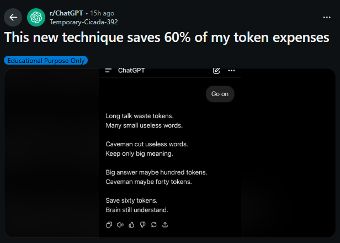Copy the ChatGPT response with the copy icon
Screen dimensions: 340x243
click(109, 225)
